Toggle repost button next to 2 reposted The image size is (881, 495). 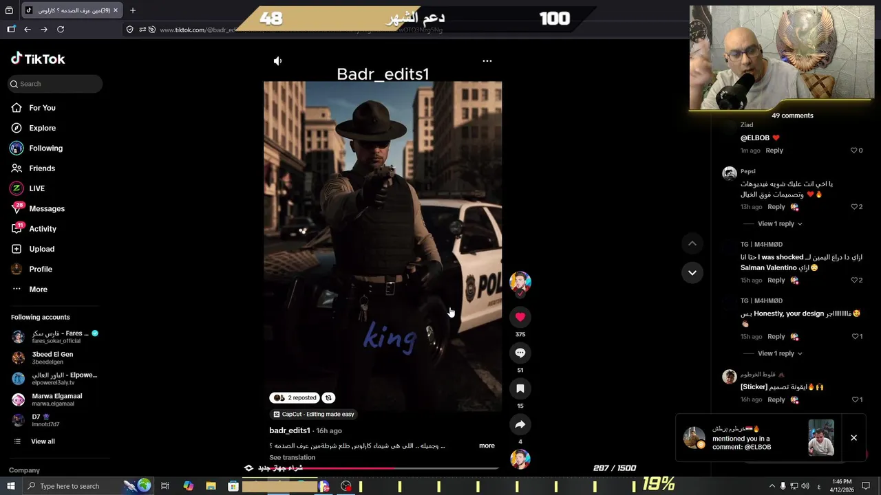coord(328,397)
